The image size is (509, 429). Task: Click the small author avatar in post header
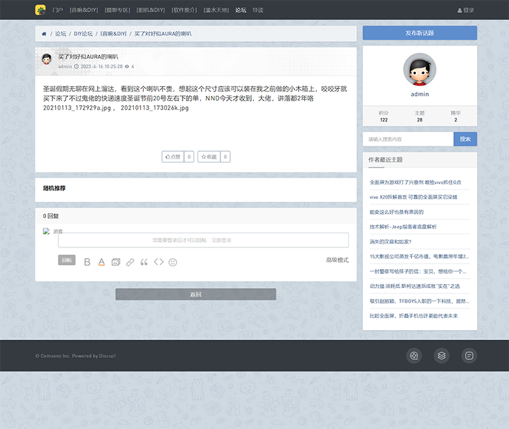click(x=47, y=60)
